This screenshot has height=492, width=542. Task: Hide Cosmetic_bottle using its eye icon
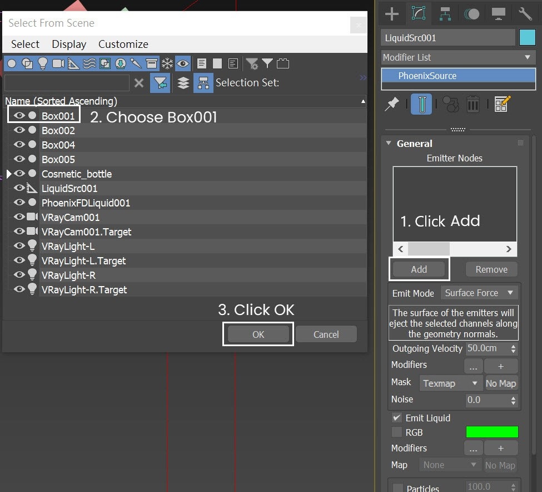[19, 173]
